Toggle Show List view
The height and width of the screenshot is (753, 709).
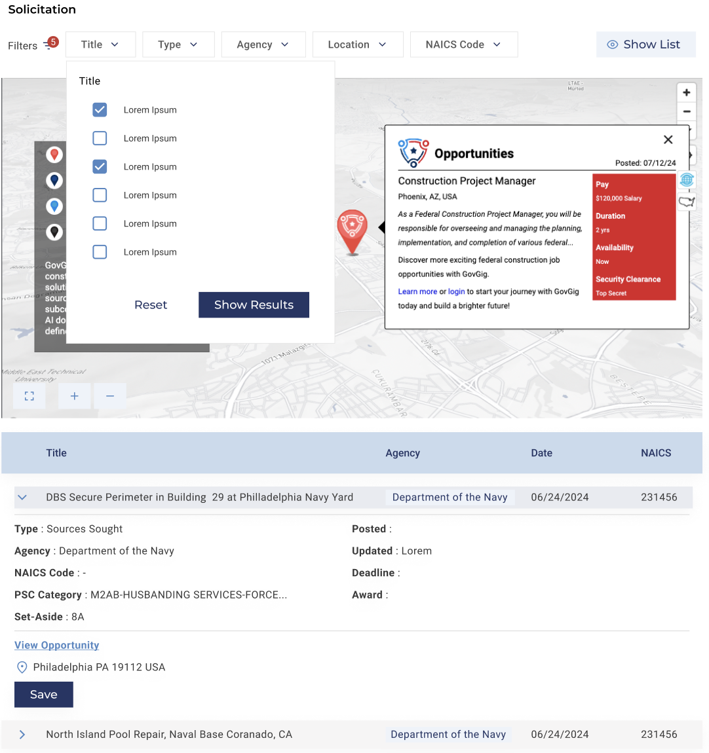[x=645, y=45]
